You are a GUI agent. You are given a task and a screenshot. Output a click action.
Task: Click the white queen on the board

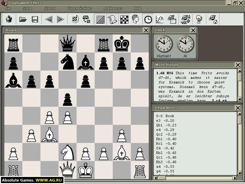click(x=67, y=170)
